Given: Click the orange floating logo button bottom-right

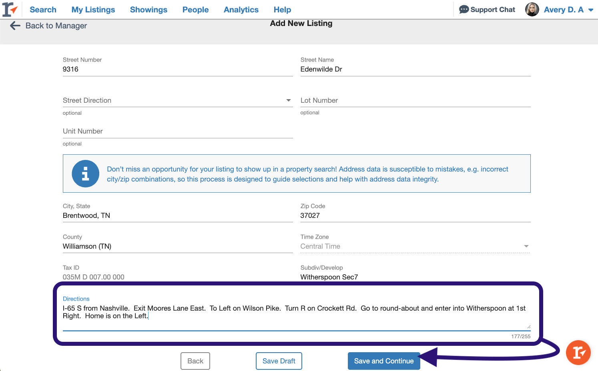Looking at the screenshot, I should pos(578,353).
